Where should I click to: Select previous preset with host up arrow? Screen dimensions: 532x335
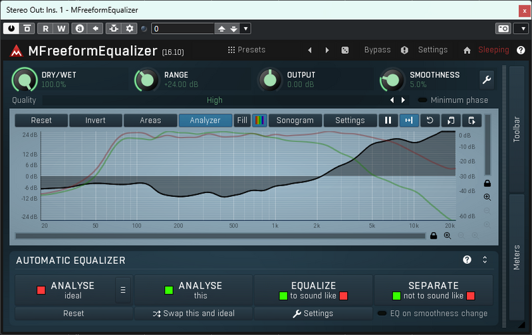(221, 29)
